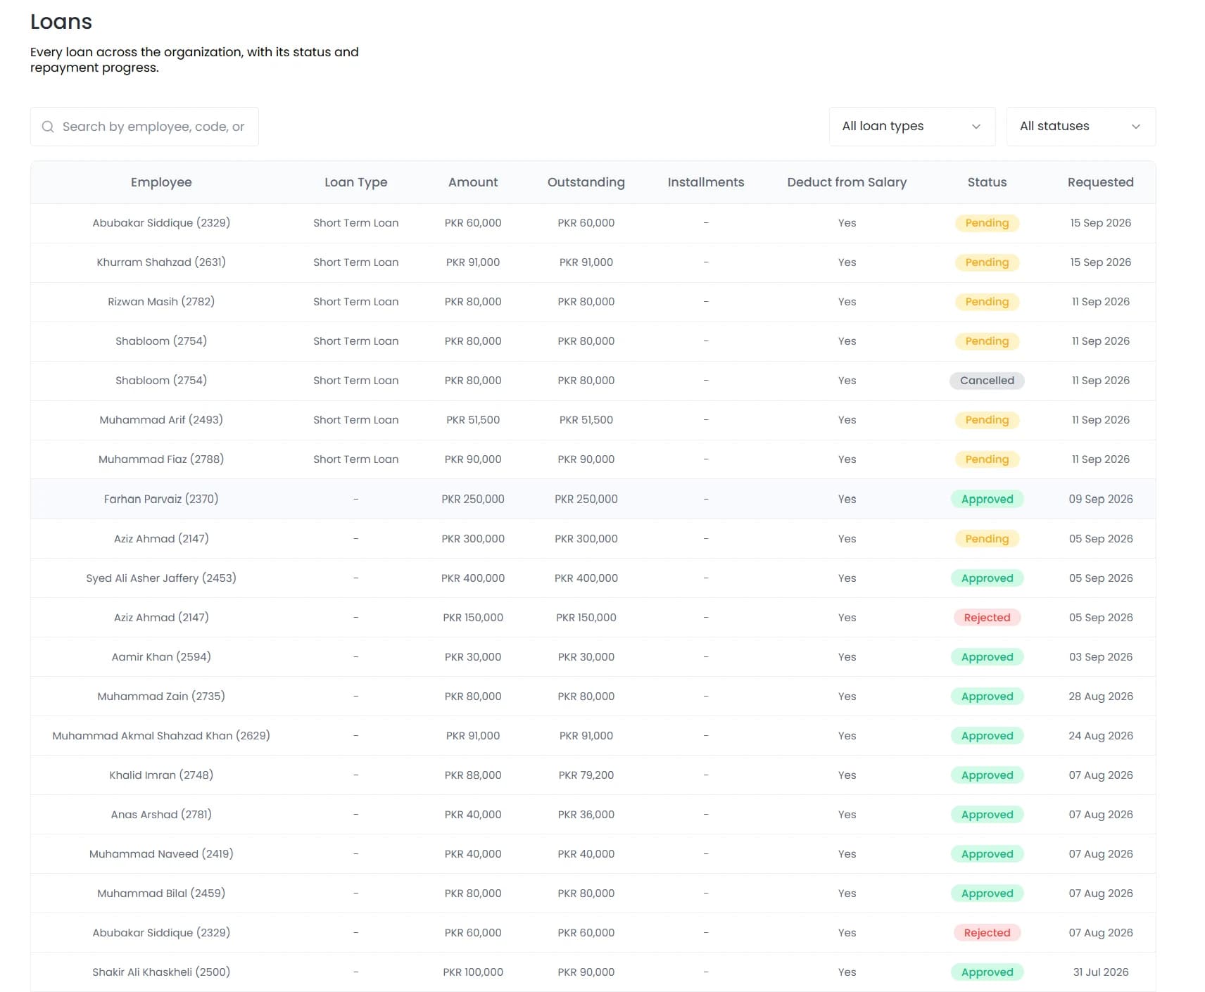
Task: Click the Amount column header
Action: click(x=473, y=182)
